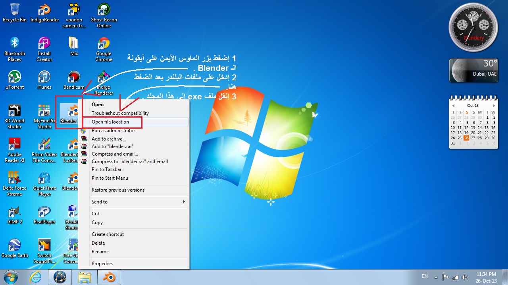508x285 pixels.
Task: Select the RealPlayer desktop icon
Action: (44, 214)
